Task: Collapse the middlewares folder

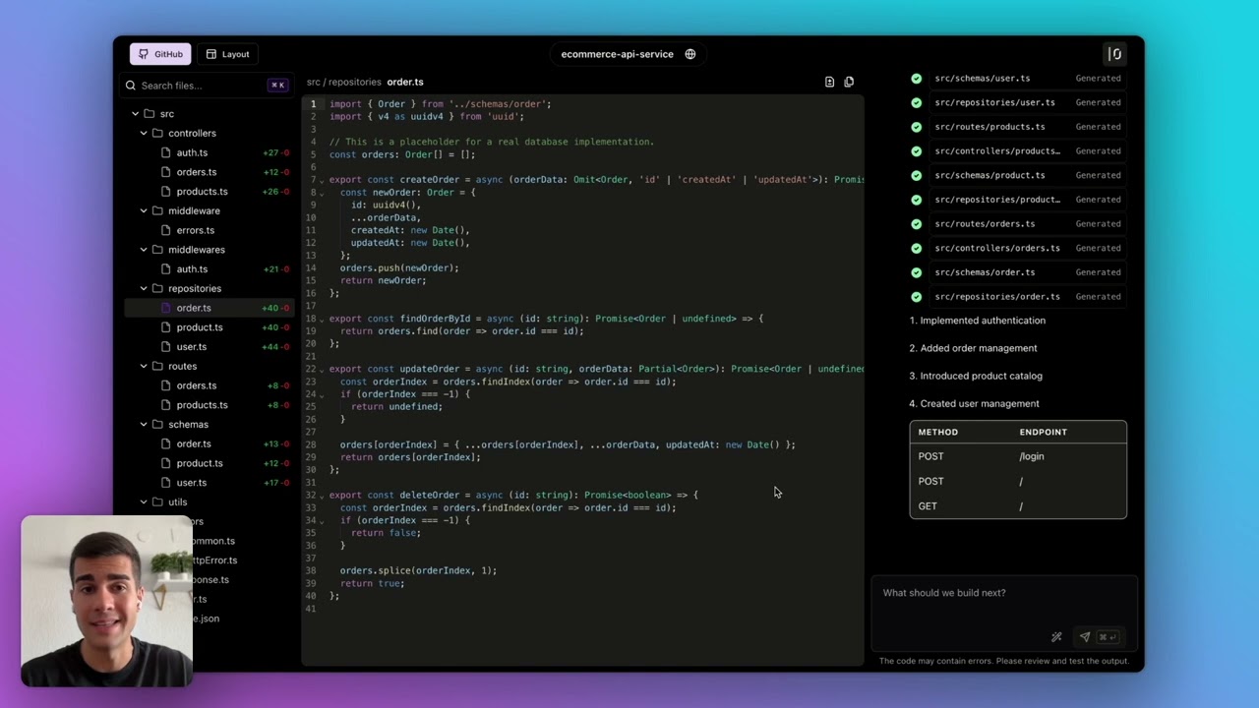Action: click(x=144, y=250)
